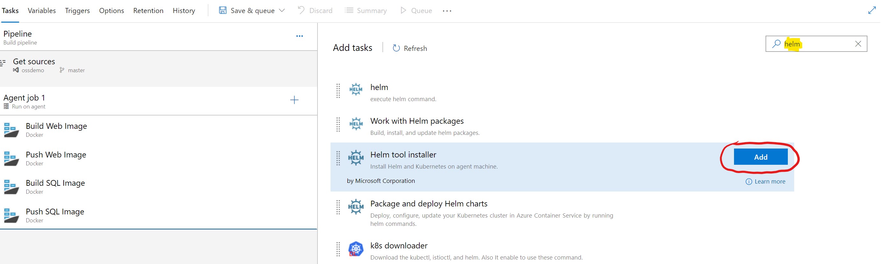
Task: Click the search magnifier icon
Action: tap(776, 44)
